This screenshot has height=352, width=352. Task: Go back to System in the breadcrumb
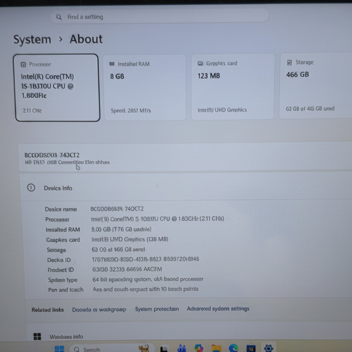pos(32,40)
